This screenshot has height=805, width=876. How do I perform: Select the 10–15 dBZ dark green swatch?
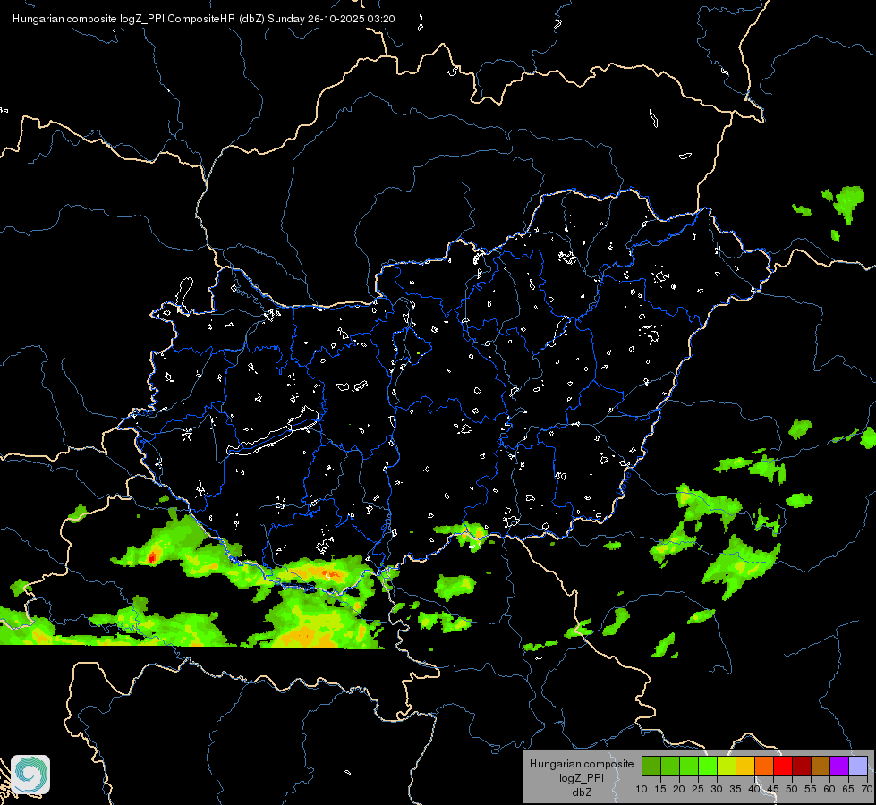[651, 766]
